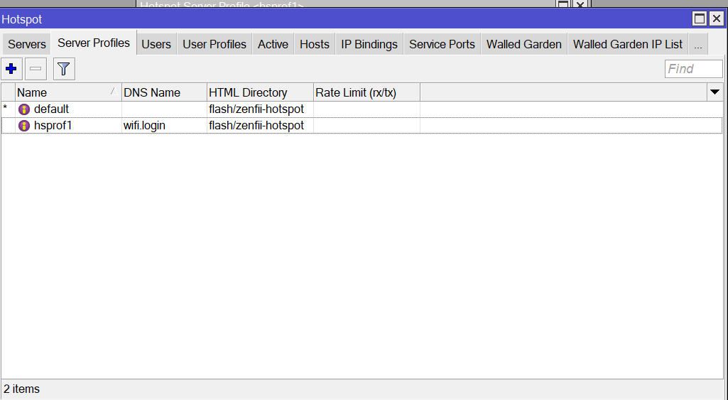This screenshot has height=400, width=728.
Task: Click the default profile's purple icon
Action: point(24,109)
